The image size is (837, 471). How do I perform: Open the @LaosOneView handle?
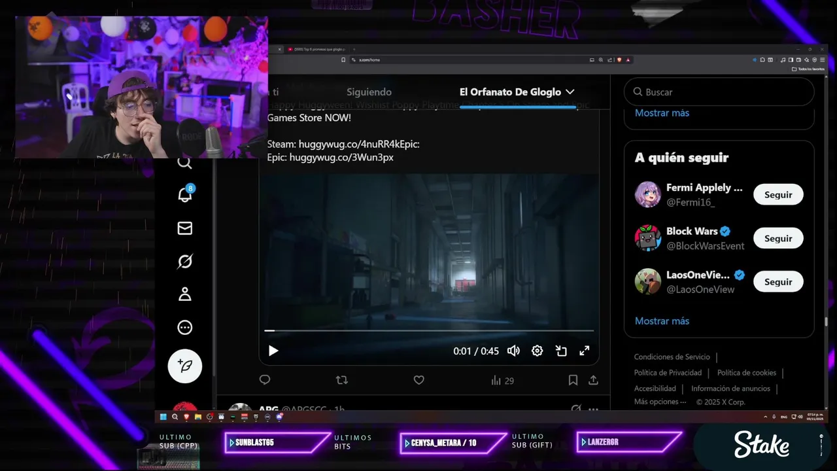pos(700,289)
